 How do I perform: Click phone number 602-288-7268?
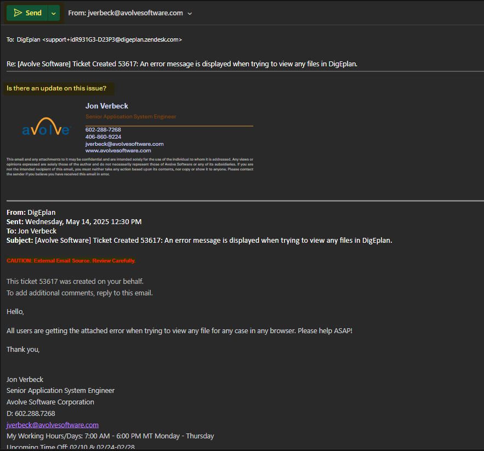103,130
